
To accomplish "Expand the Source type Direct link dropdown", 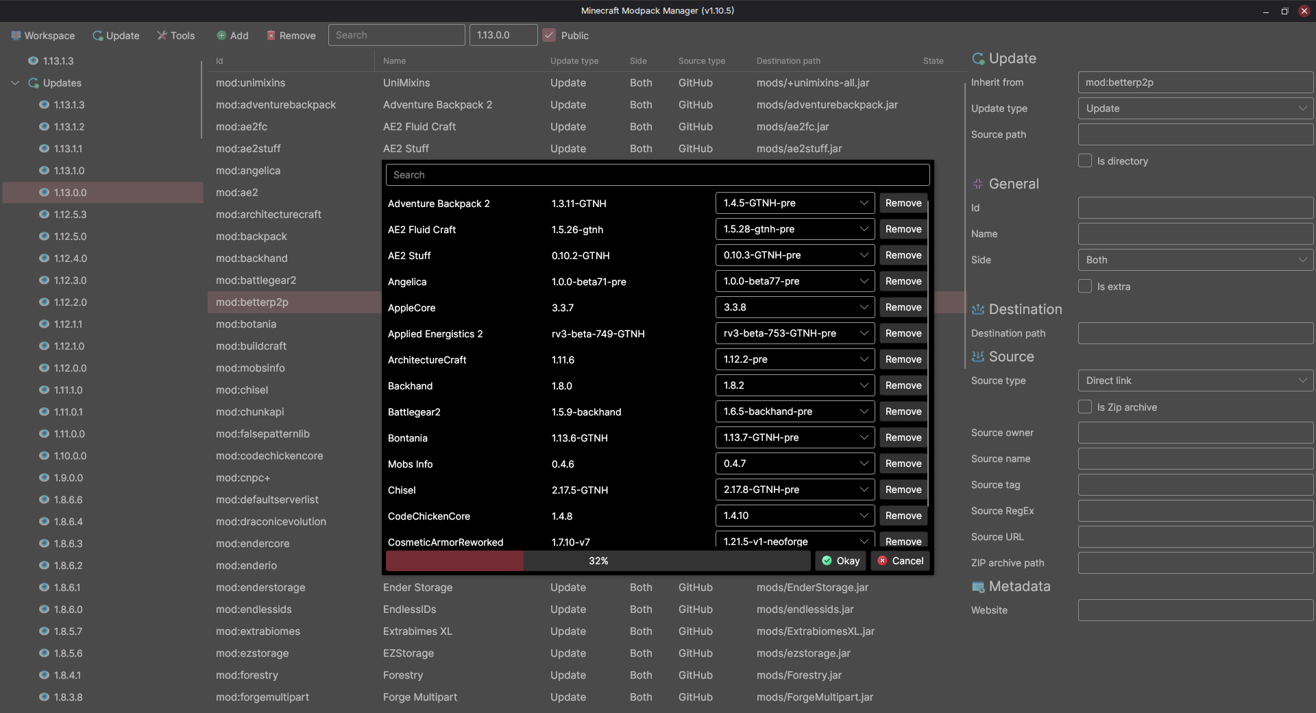I will tap(1195, 380).
